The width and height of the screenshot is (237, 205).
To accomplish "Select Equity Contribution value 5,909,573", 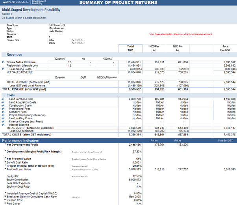I will [135, 180].
